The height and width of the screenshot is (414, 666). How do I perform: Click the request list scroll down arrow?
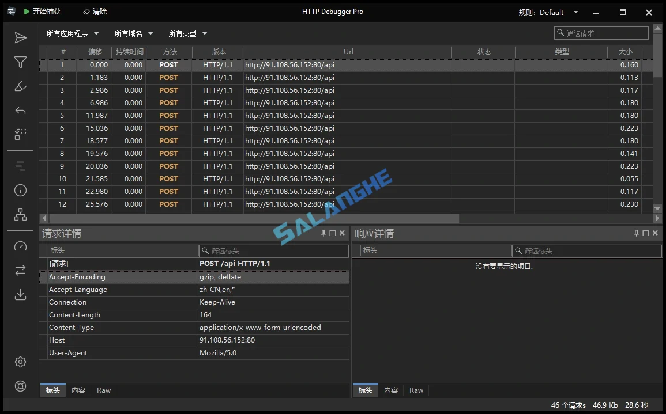click(x=657, y=208)
